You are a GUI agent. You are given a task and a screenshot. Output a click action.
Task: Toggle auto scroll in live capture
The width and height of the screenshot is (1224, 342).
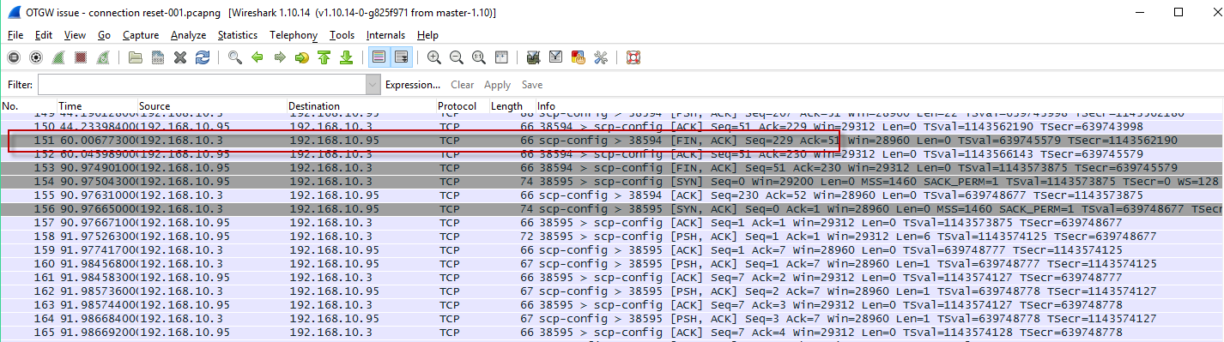[401, 57]
